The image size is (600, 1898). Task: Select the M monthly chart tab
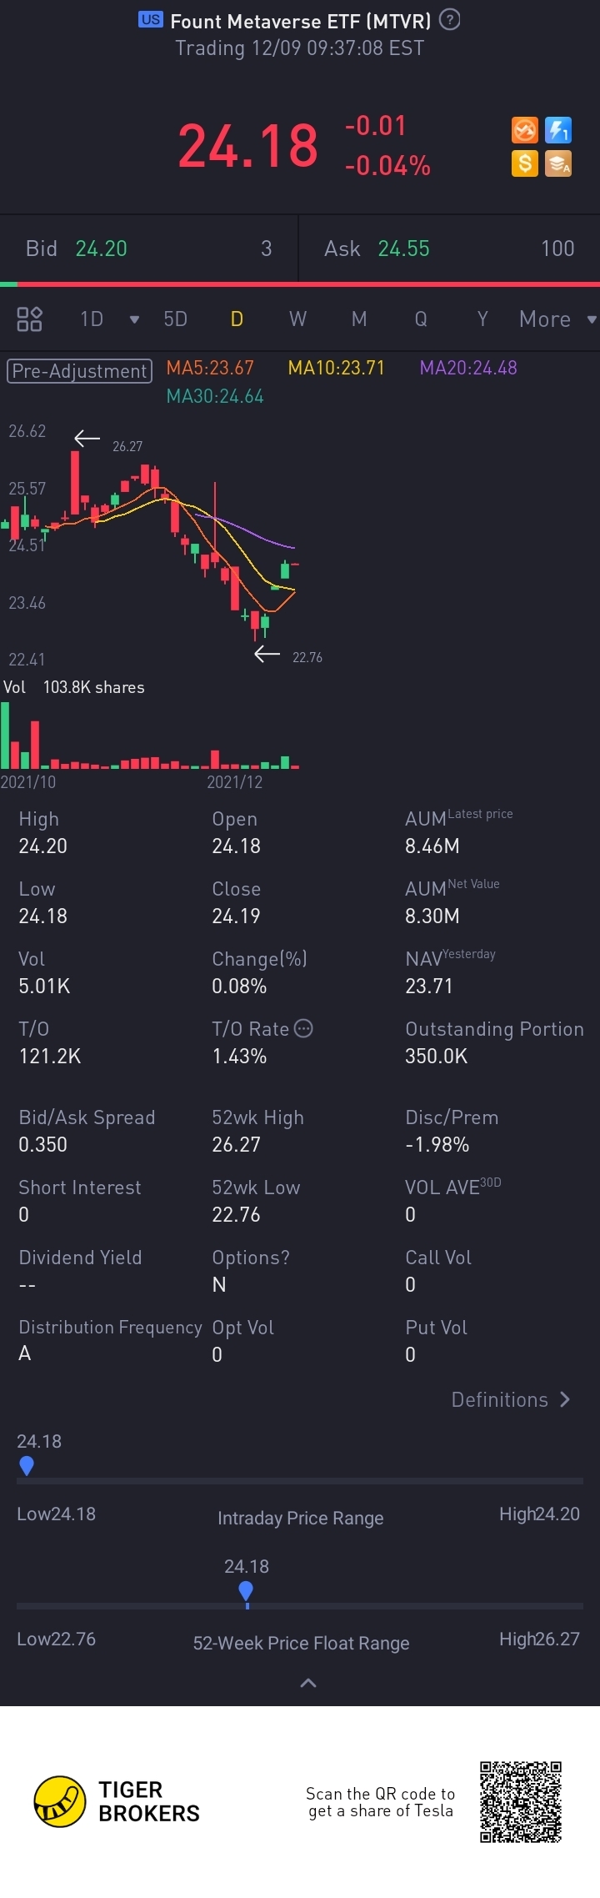click(359, 319)
